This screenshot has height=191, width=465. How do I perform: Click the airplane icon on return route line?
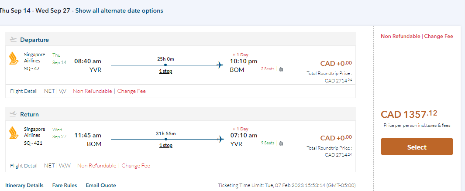coord(220,140)
